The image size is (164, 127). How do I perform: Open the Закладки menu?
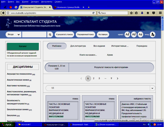[35, 2]
